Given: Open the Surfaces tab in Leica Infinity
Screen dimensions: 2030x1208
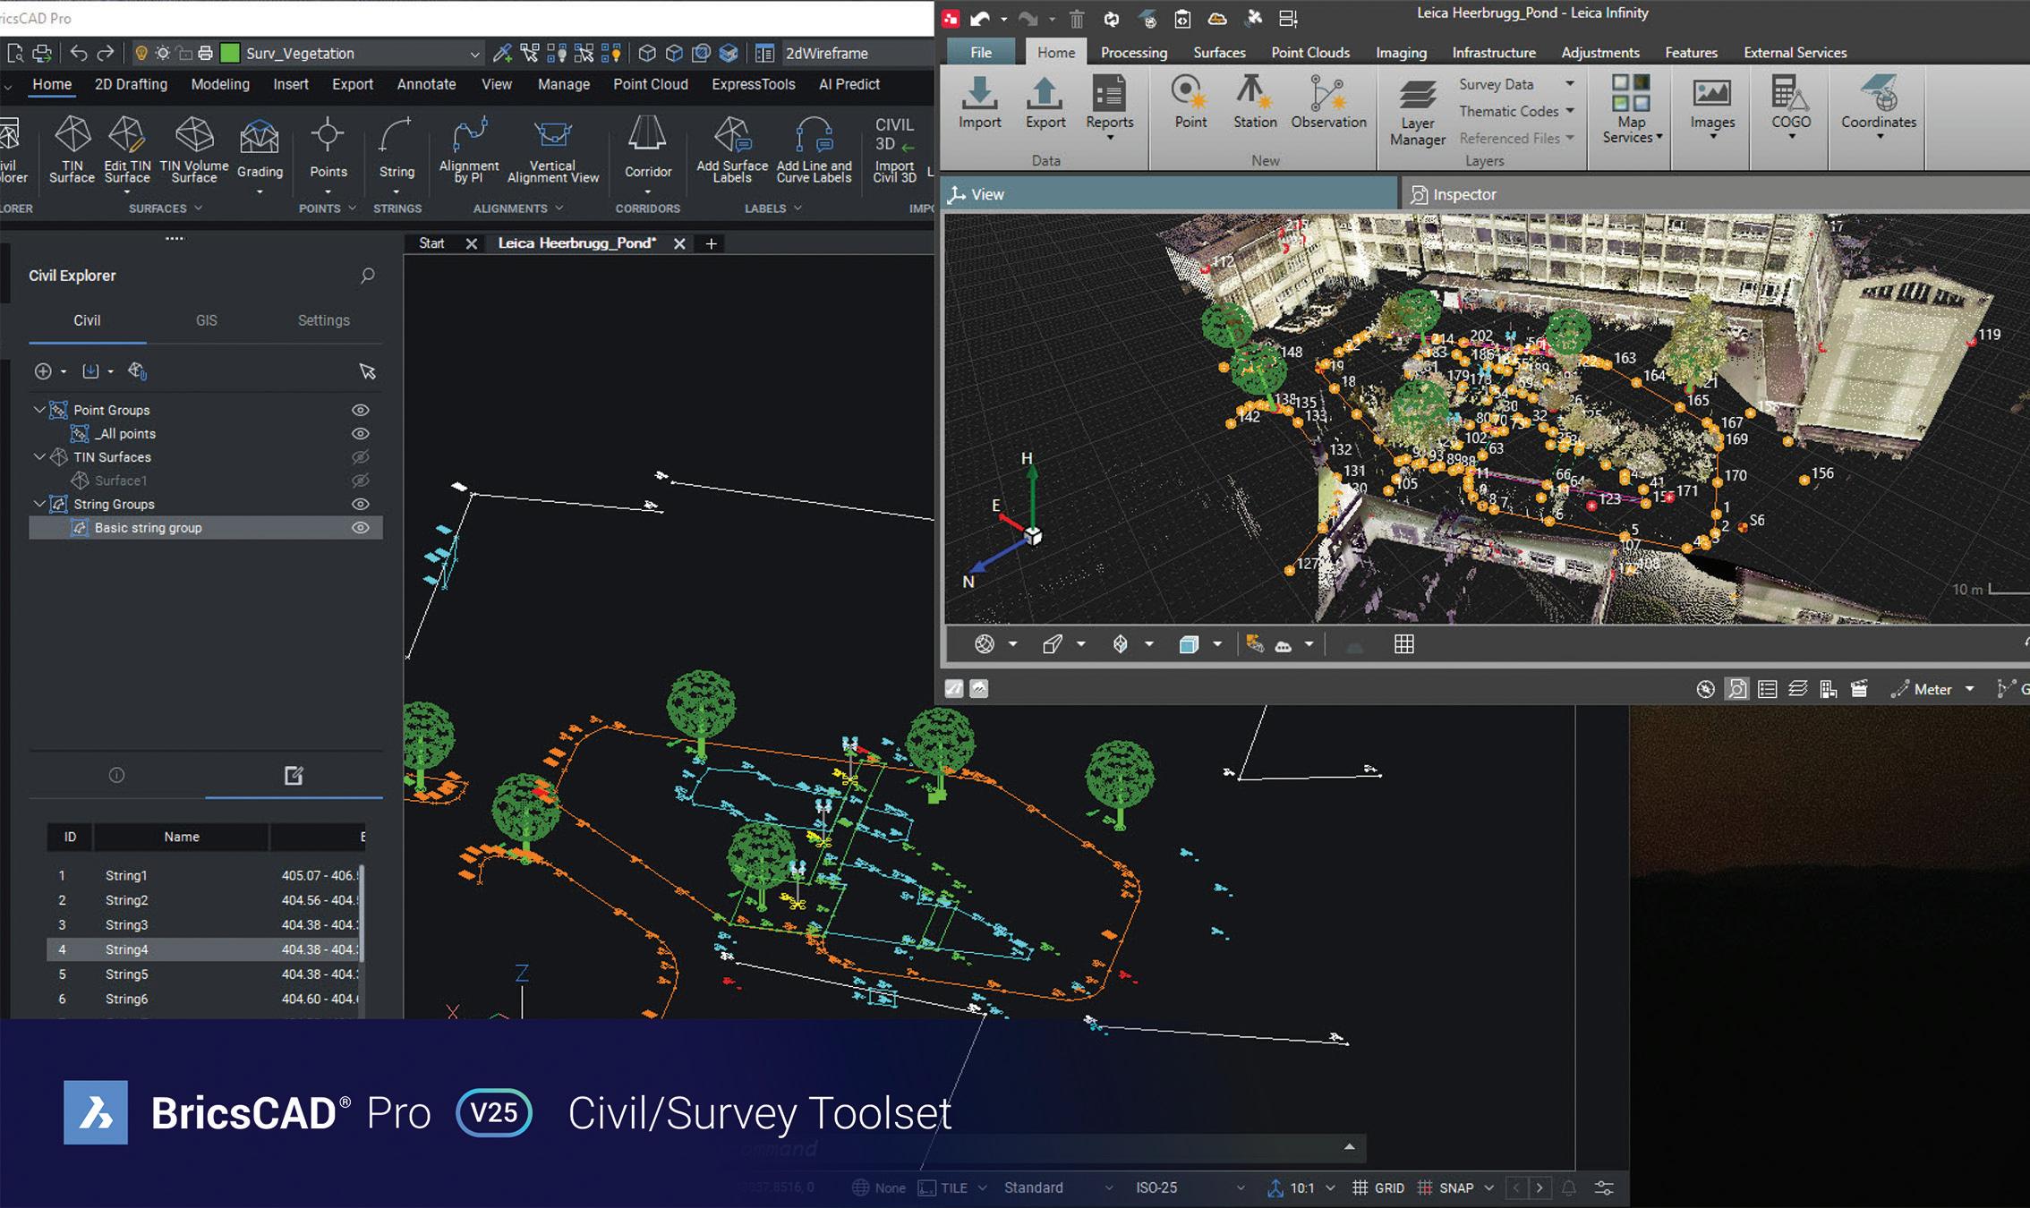Looking at the screenshot, I should (1219, 53).
